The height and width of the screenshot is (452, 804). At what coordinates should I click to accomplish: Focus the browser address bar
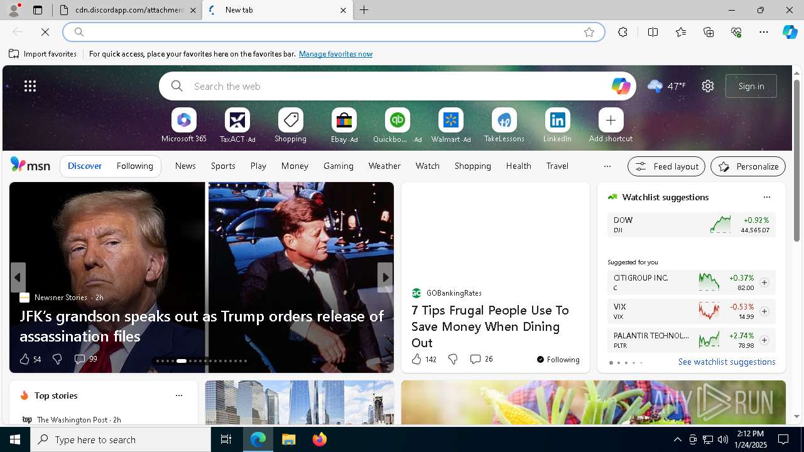(333, 32)
